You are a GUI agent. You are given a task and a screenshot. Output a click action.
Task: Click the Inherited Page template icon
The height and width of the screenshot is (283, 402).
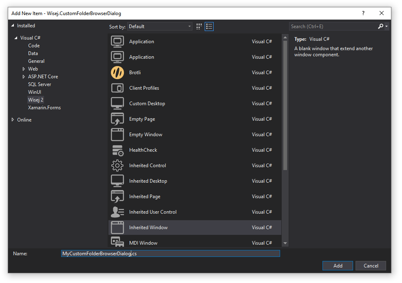coord(117,197)
